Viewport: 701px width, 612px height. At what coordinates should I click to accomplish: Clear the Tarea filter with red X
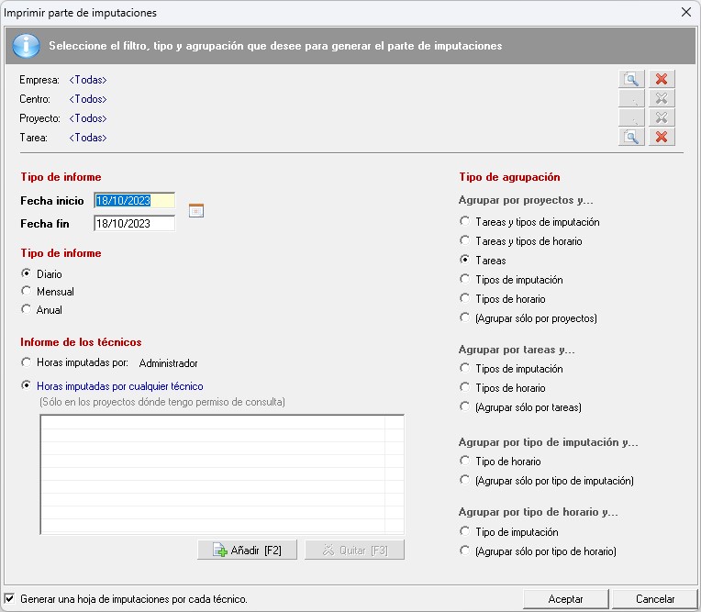click(x=662, y=138)
